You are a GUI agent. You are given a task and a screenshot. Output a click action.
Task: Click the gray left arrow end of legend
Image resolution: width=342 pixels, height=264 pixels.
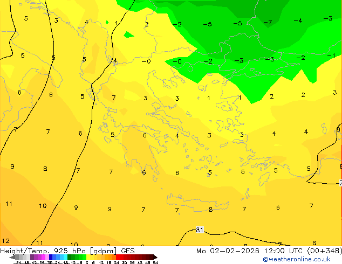tap(12, 258)
